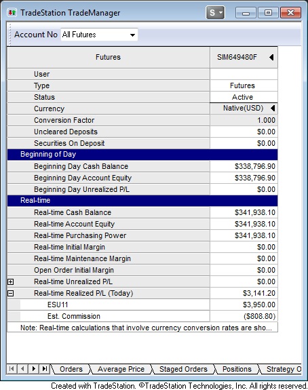Go to previous tab with left arrow

(22, 368)
